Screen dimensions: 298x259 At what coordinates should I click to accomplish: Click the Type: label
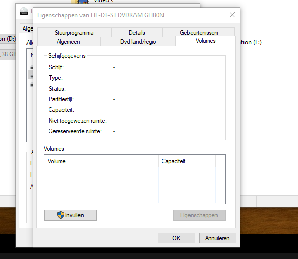coord(56,78)
